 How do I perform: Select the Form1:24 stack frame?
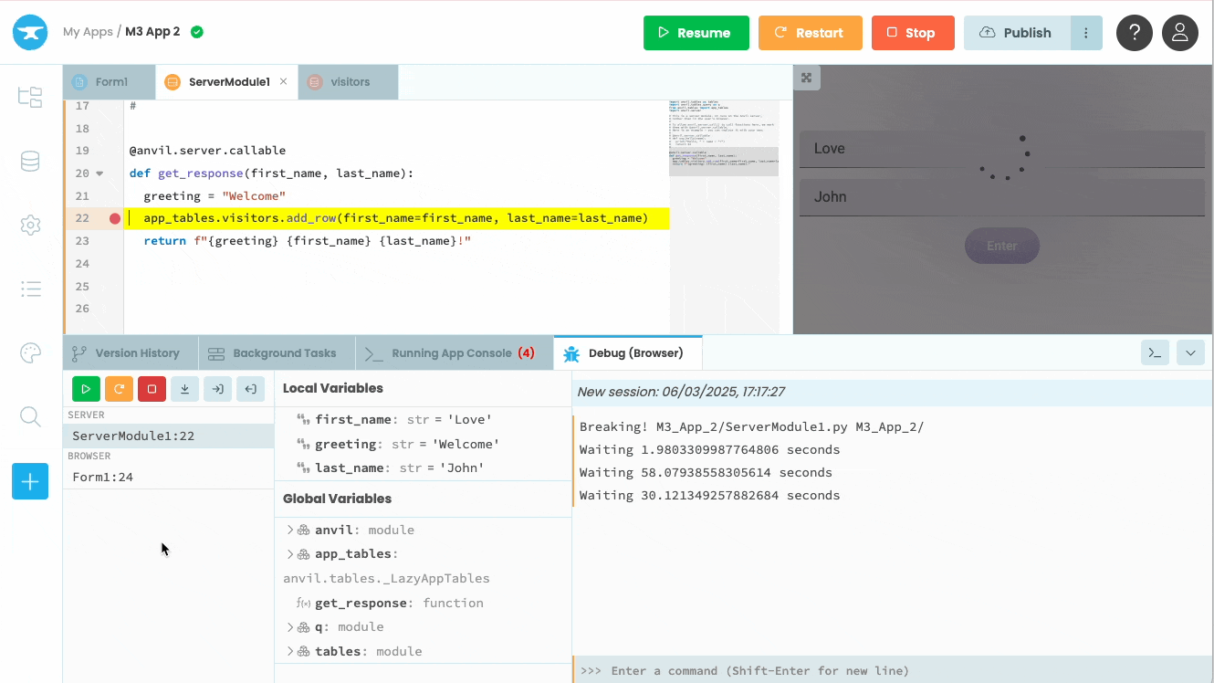[x=169, y=477]
